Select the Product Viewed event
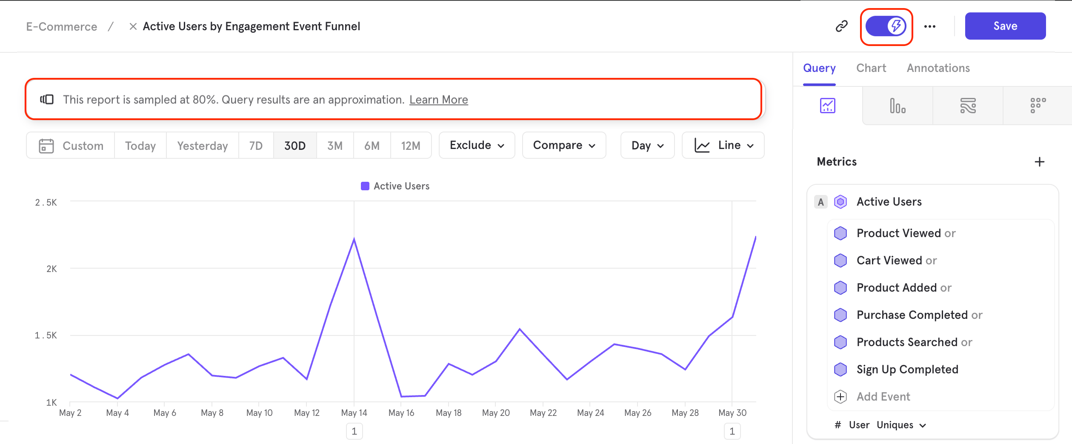 coord(898,233)
